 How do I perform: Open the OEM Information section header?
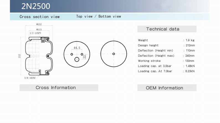pos(164,88)
